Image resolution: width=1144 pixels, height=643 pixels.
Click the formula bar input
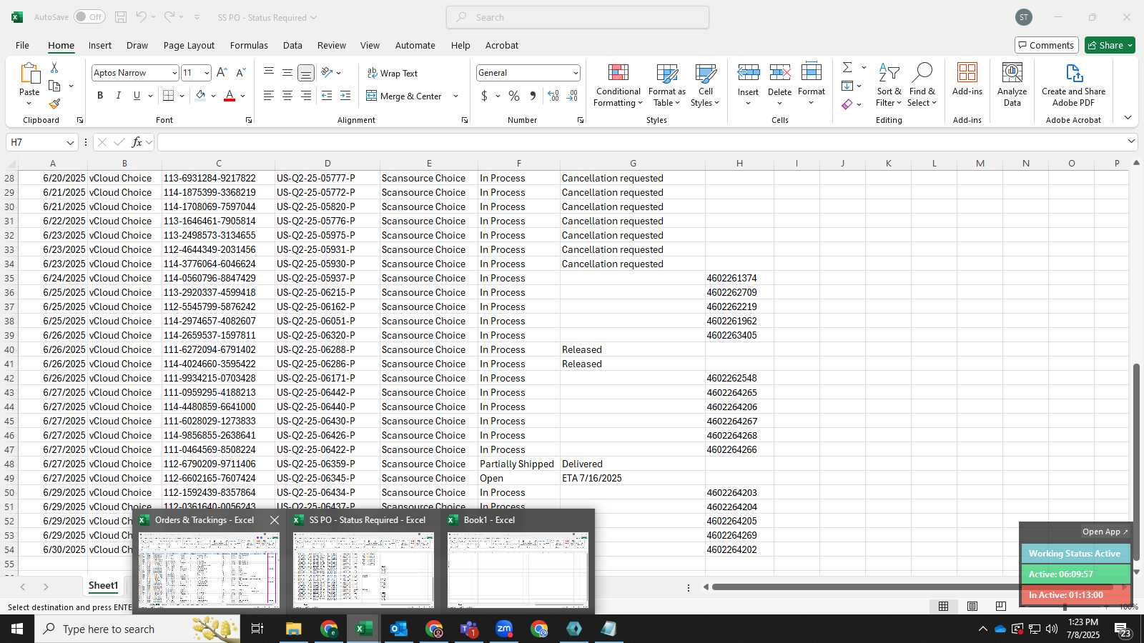pos(640,142)
